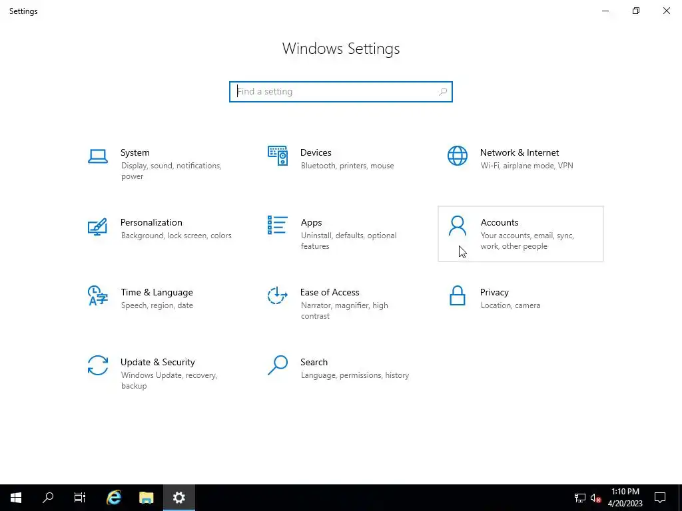Open the Update & Security title
Viewport: 682px width, 511px height.
pos(157,363)
